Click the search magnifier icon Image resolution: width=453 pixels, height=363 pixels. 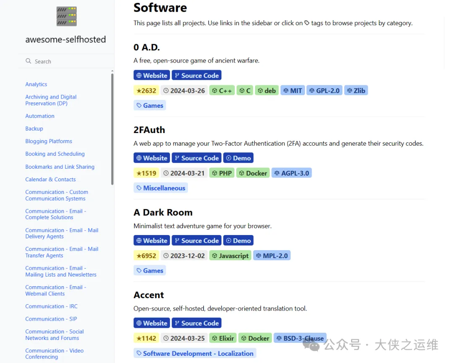click(29, 61)
